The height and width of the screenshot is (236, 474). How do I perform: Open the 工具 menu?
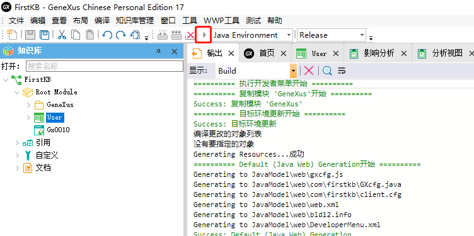[190, 21]
